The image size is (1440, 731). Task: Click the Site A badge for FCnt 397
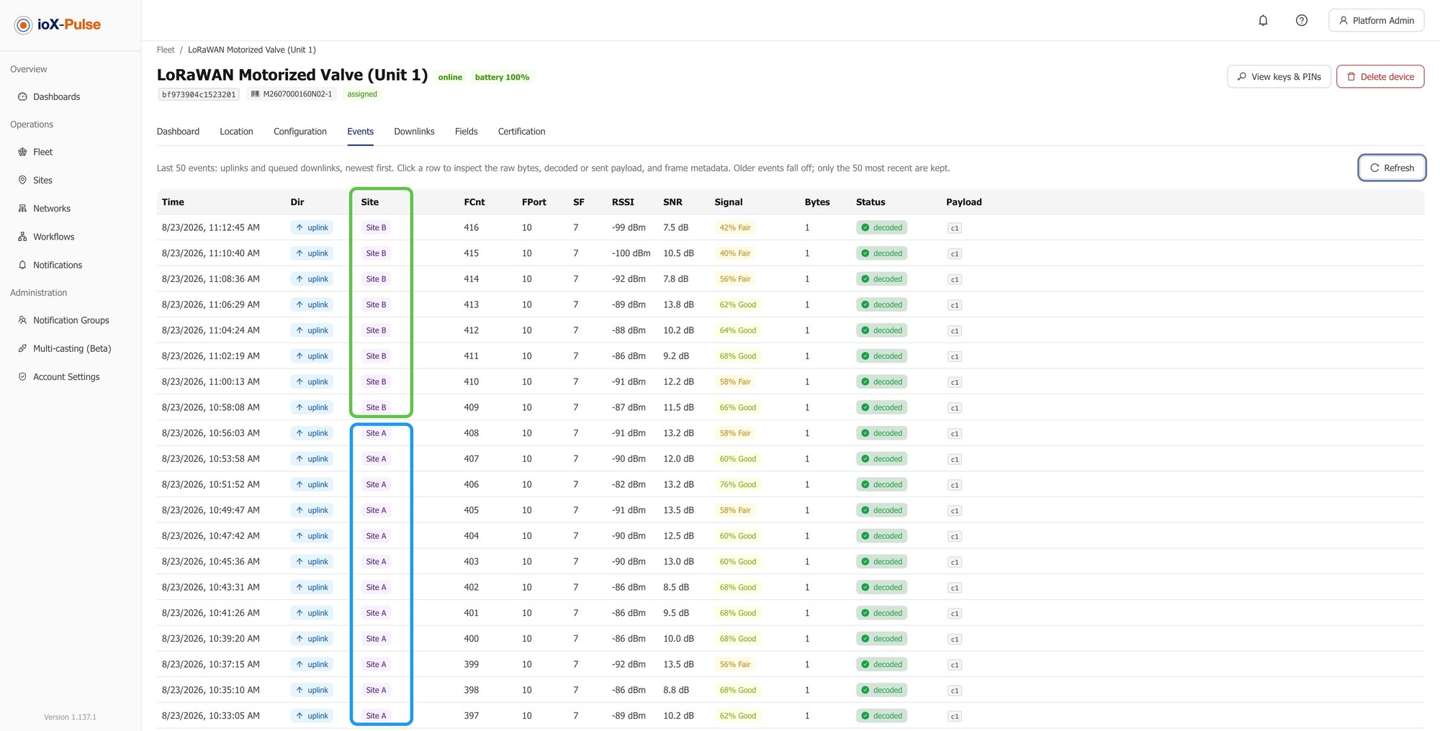point(376,716)
